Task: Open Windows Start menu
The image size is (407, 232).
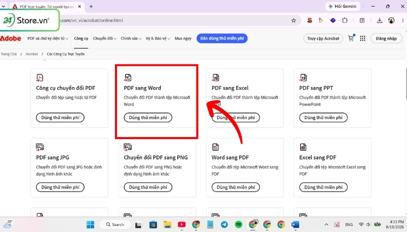Action: pyautogui.click(x=91, y=224)
